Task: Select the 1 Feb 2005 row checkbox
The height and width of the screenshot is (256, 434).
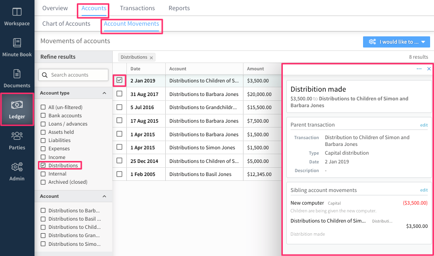Action: pos(119,174)
